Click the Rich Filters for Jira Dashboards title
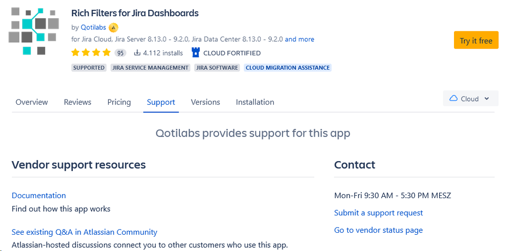The image size is (509, 251). coord(135,13)
